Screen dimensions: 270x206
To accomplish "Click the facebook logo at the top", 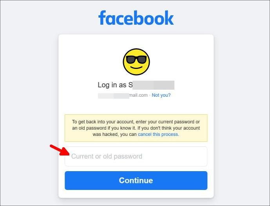I will [x=136, y=18].
